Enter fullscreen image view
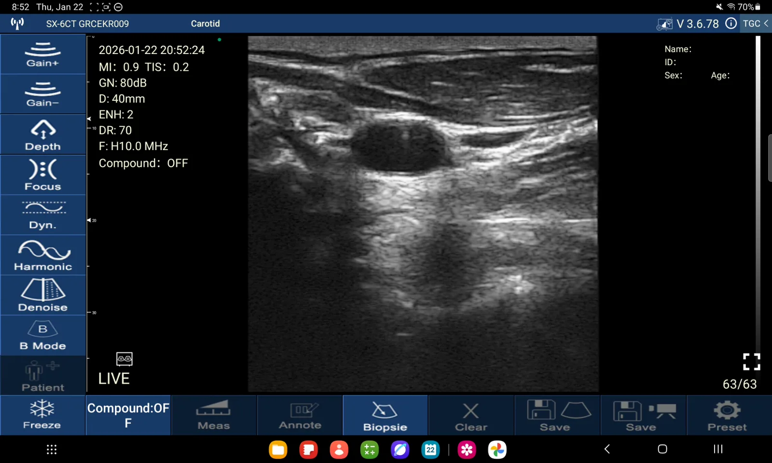 (x=751, y=362)
